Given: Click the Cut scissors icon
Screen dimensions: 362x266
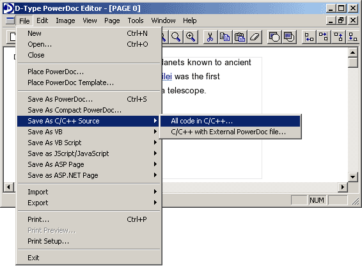Looking at the screenshot, I should pyautogui.click(x=210, y=37).
